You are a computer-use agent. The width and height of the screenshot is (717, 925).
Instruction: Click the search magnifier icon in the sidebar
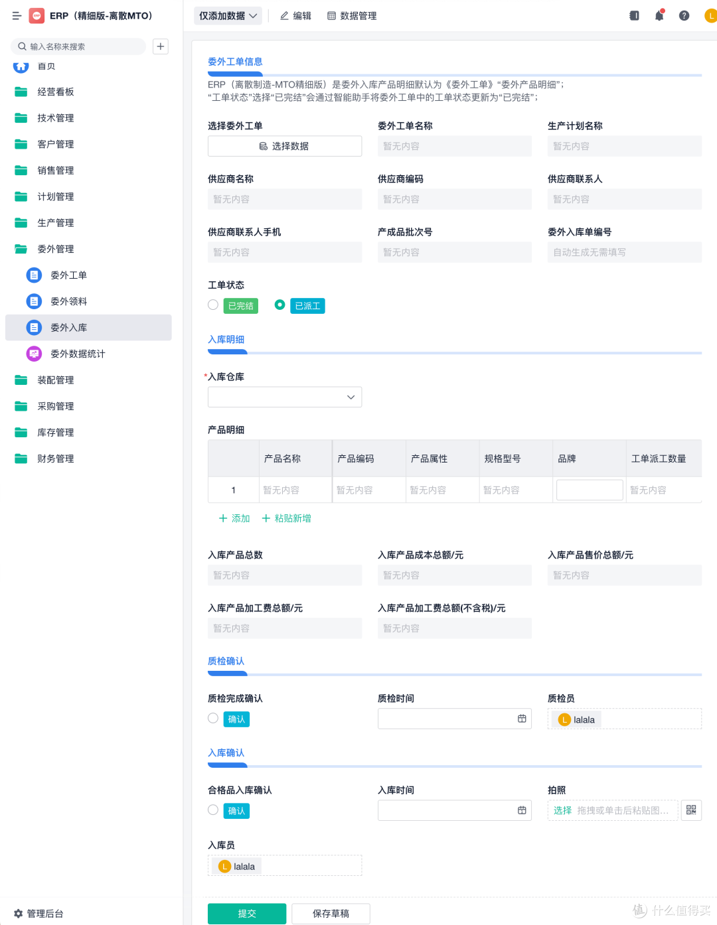point(22,46)
